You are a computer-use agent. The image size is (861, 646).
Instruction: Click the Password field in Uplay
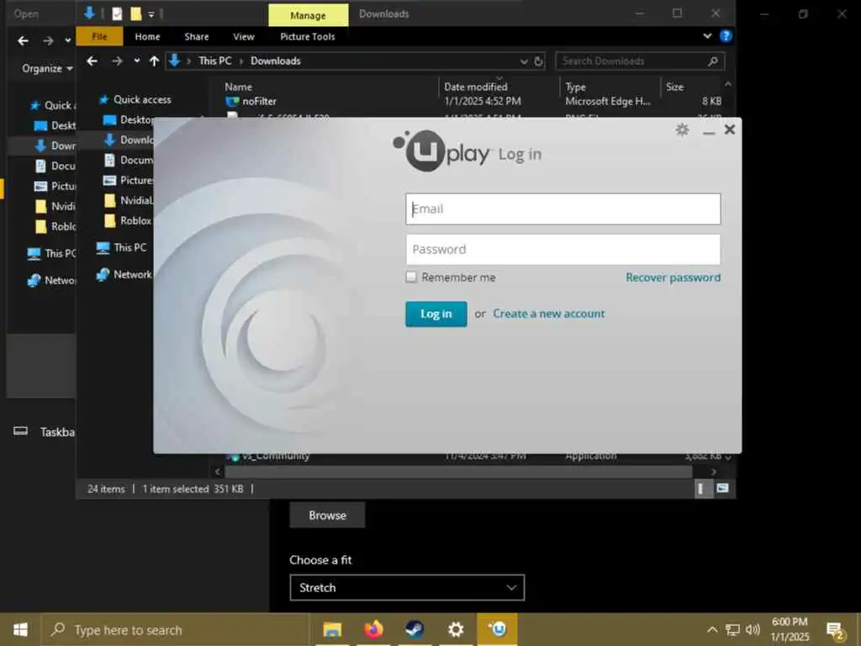(563, 249)
